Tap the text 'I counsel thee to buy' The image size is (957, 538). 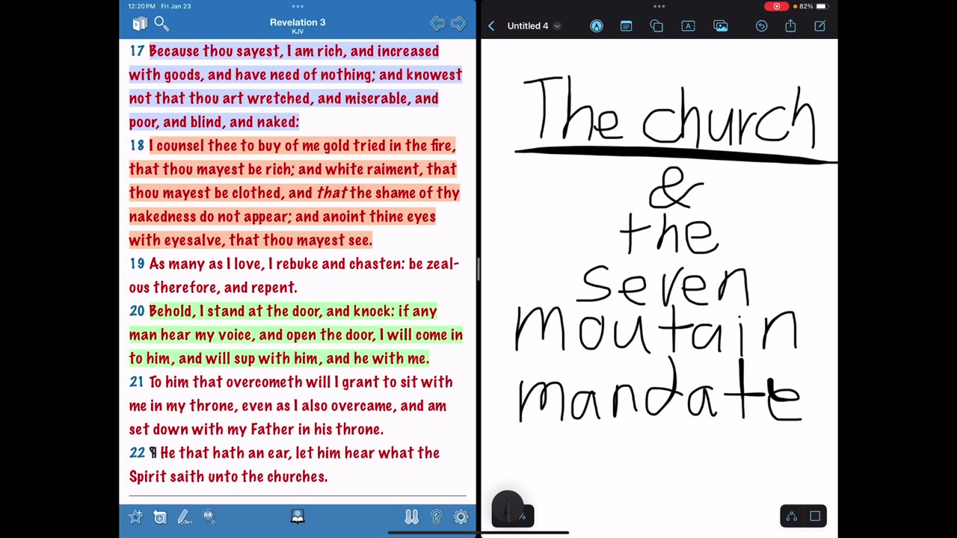tap(213, 146)
